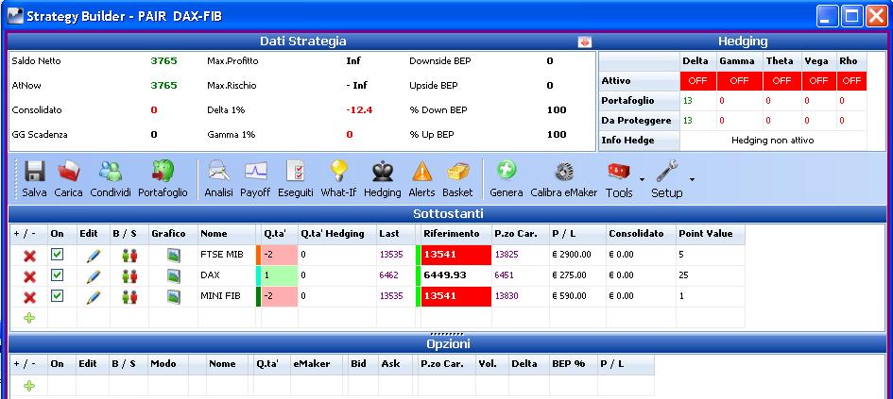Toggle the Vega hedging OFF button
Viewport: 893px width, 399px height.
click(818, 81)
